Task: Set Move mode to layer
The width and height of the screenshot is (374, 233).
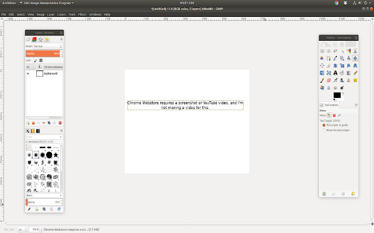Action: 329,115
